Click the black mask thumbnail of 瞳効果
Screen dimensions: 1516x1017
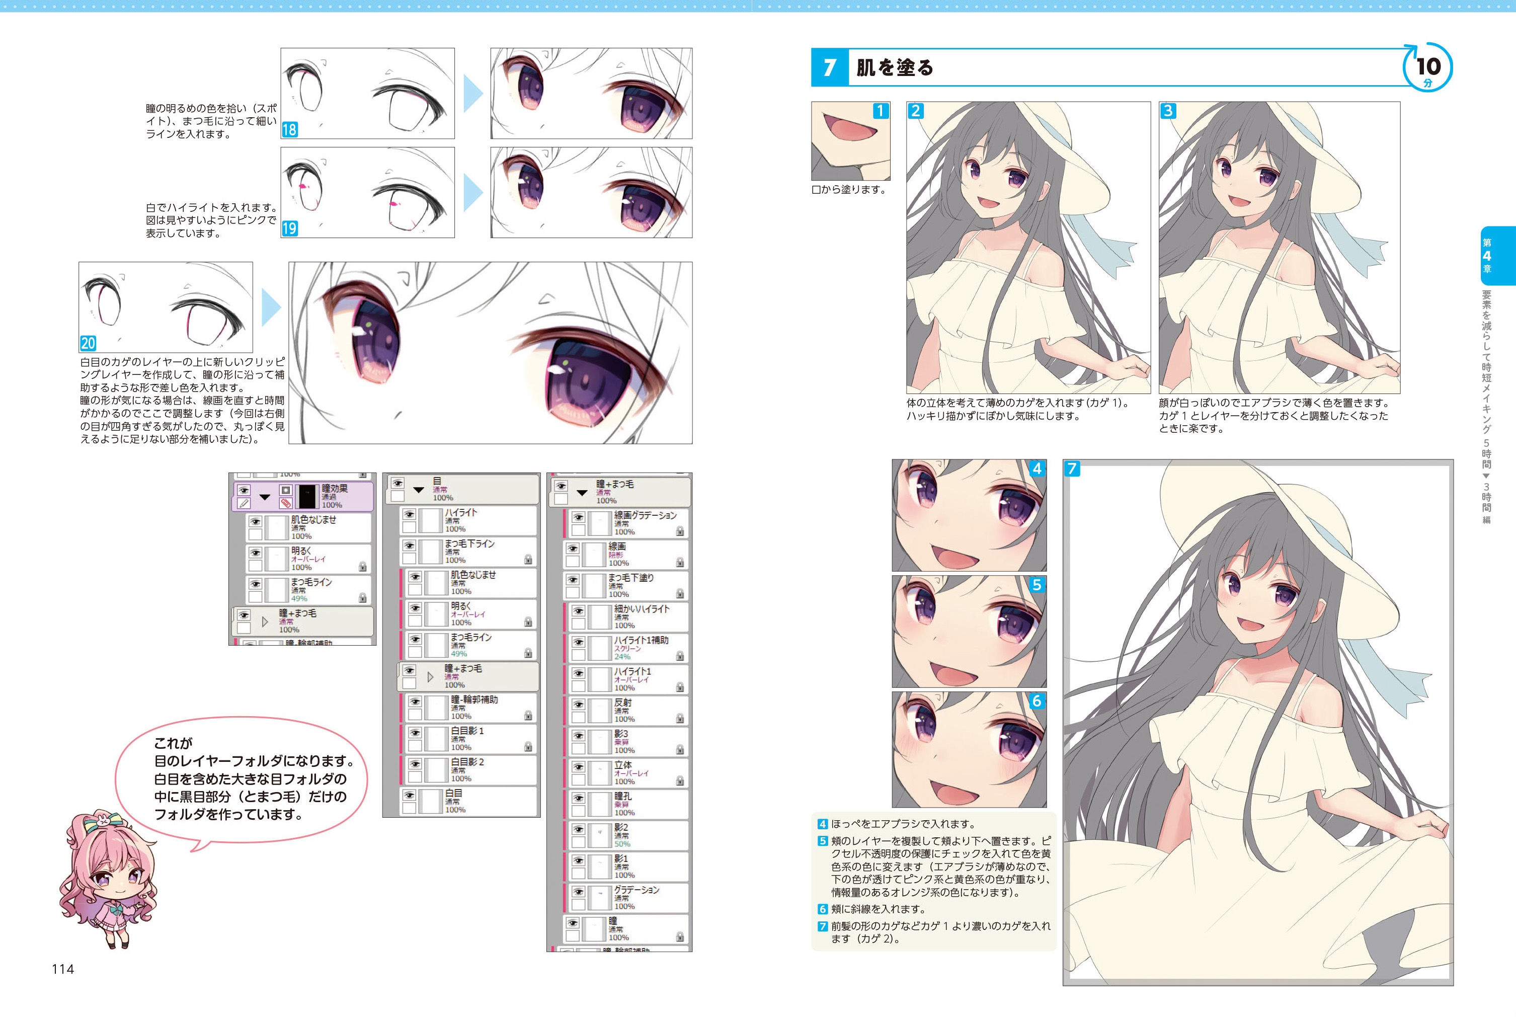[307, 496]
